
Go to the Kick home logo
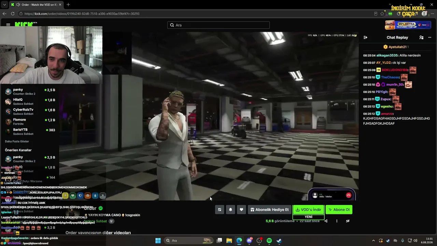coord(24,25)
